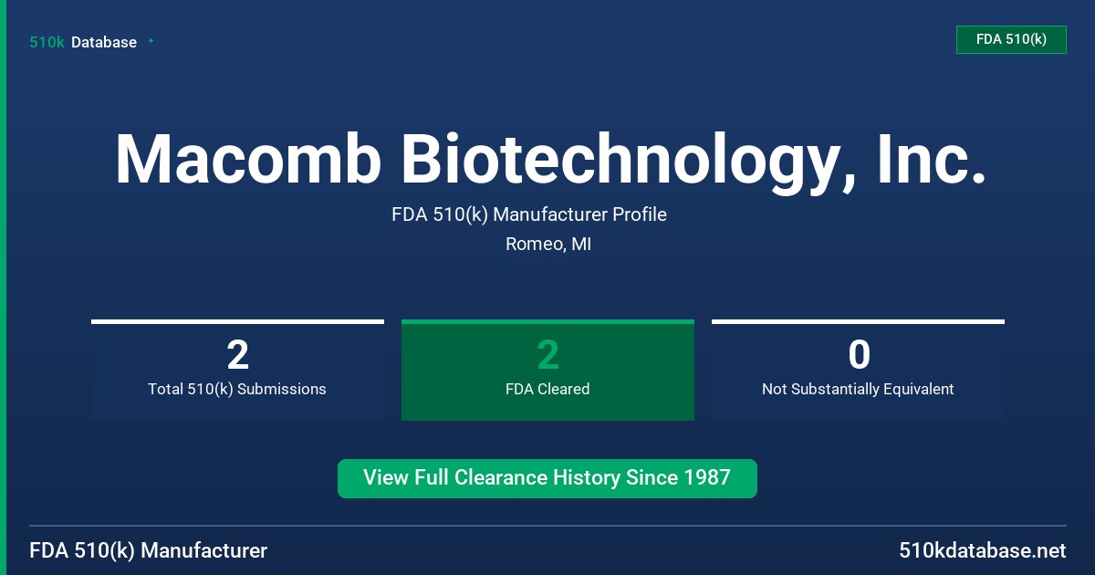Click the small green dot beside Database

(x=151, y=41)
